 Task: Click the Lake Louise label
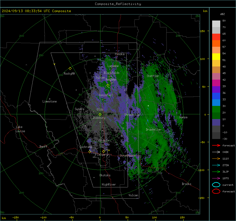click(20, 129)
